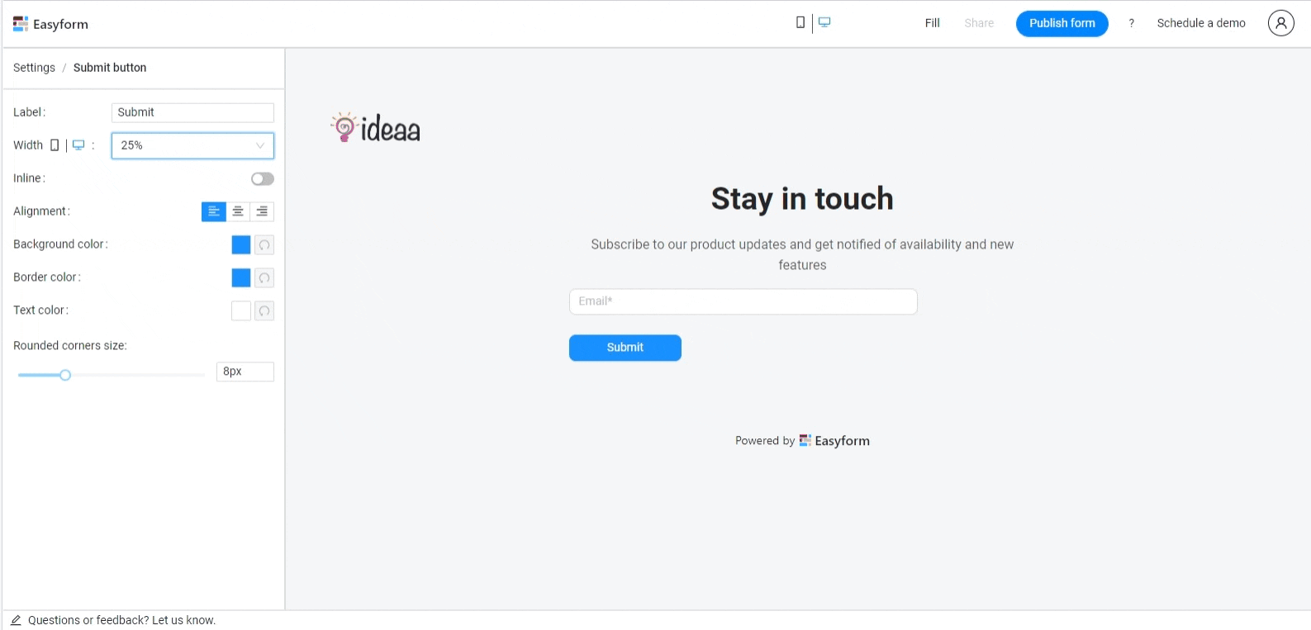
Task: Reset the Text color to default
Action: [x=264, y=311]
